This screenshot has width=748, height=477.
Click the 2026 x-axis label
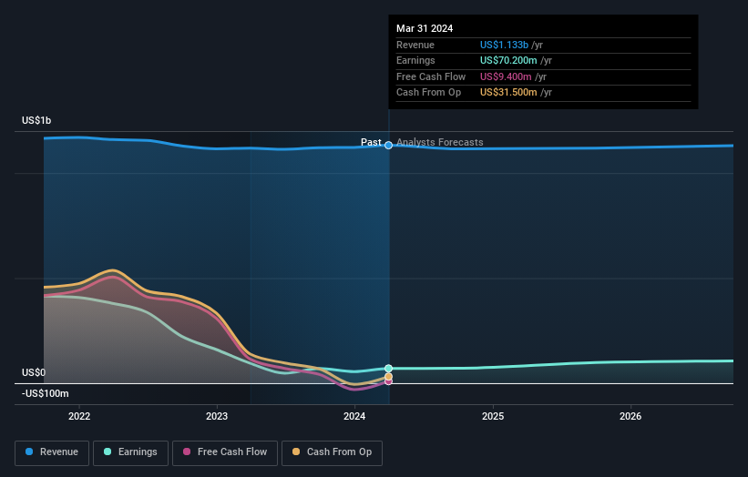(630, 416)
